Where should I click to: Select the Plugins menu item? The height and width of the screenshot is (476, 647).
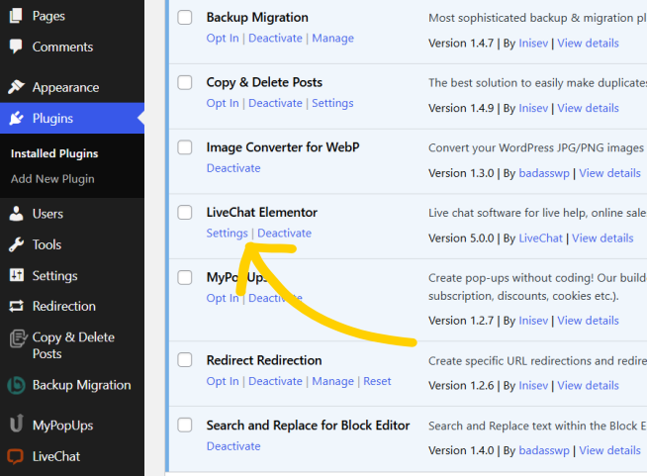coord(52,119)
